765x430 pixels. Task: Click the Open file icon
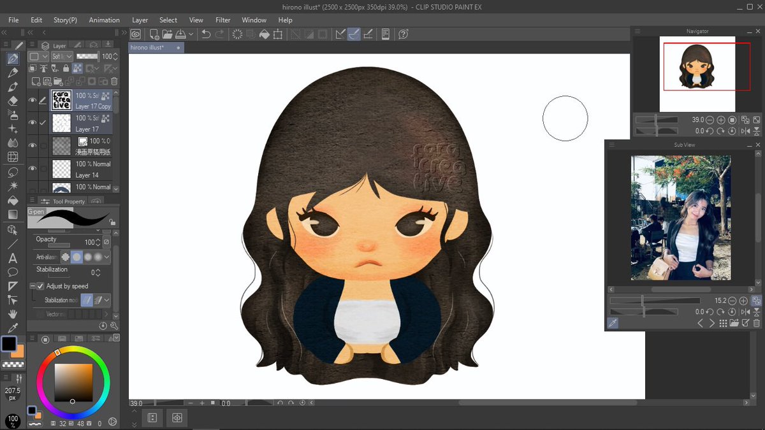(x=167, y=34)
